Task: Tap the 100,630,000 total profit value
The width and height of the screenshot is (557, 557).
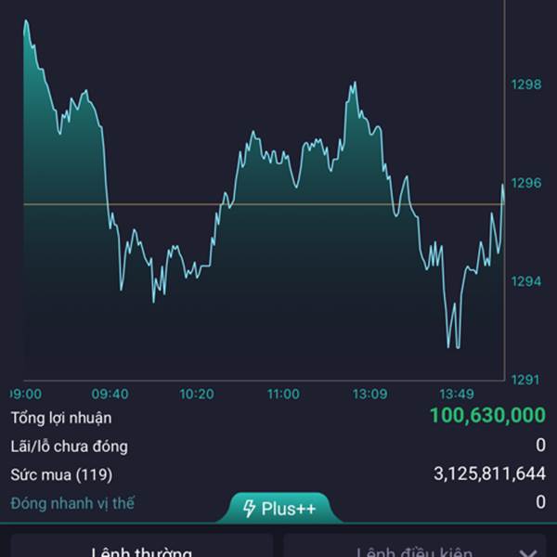Action: 487,415
